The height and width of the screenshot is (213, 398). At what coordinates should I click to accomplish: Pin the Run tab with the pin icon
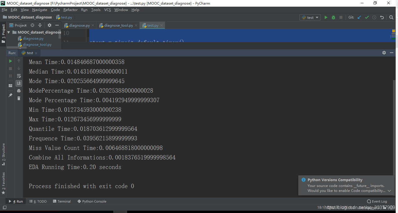point(10,94)
